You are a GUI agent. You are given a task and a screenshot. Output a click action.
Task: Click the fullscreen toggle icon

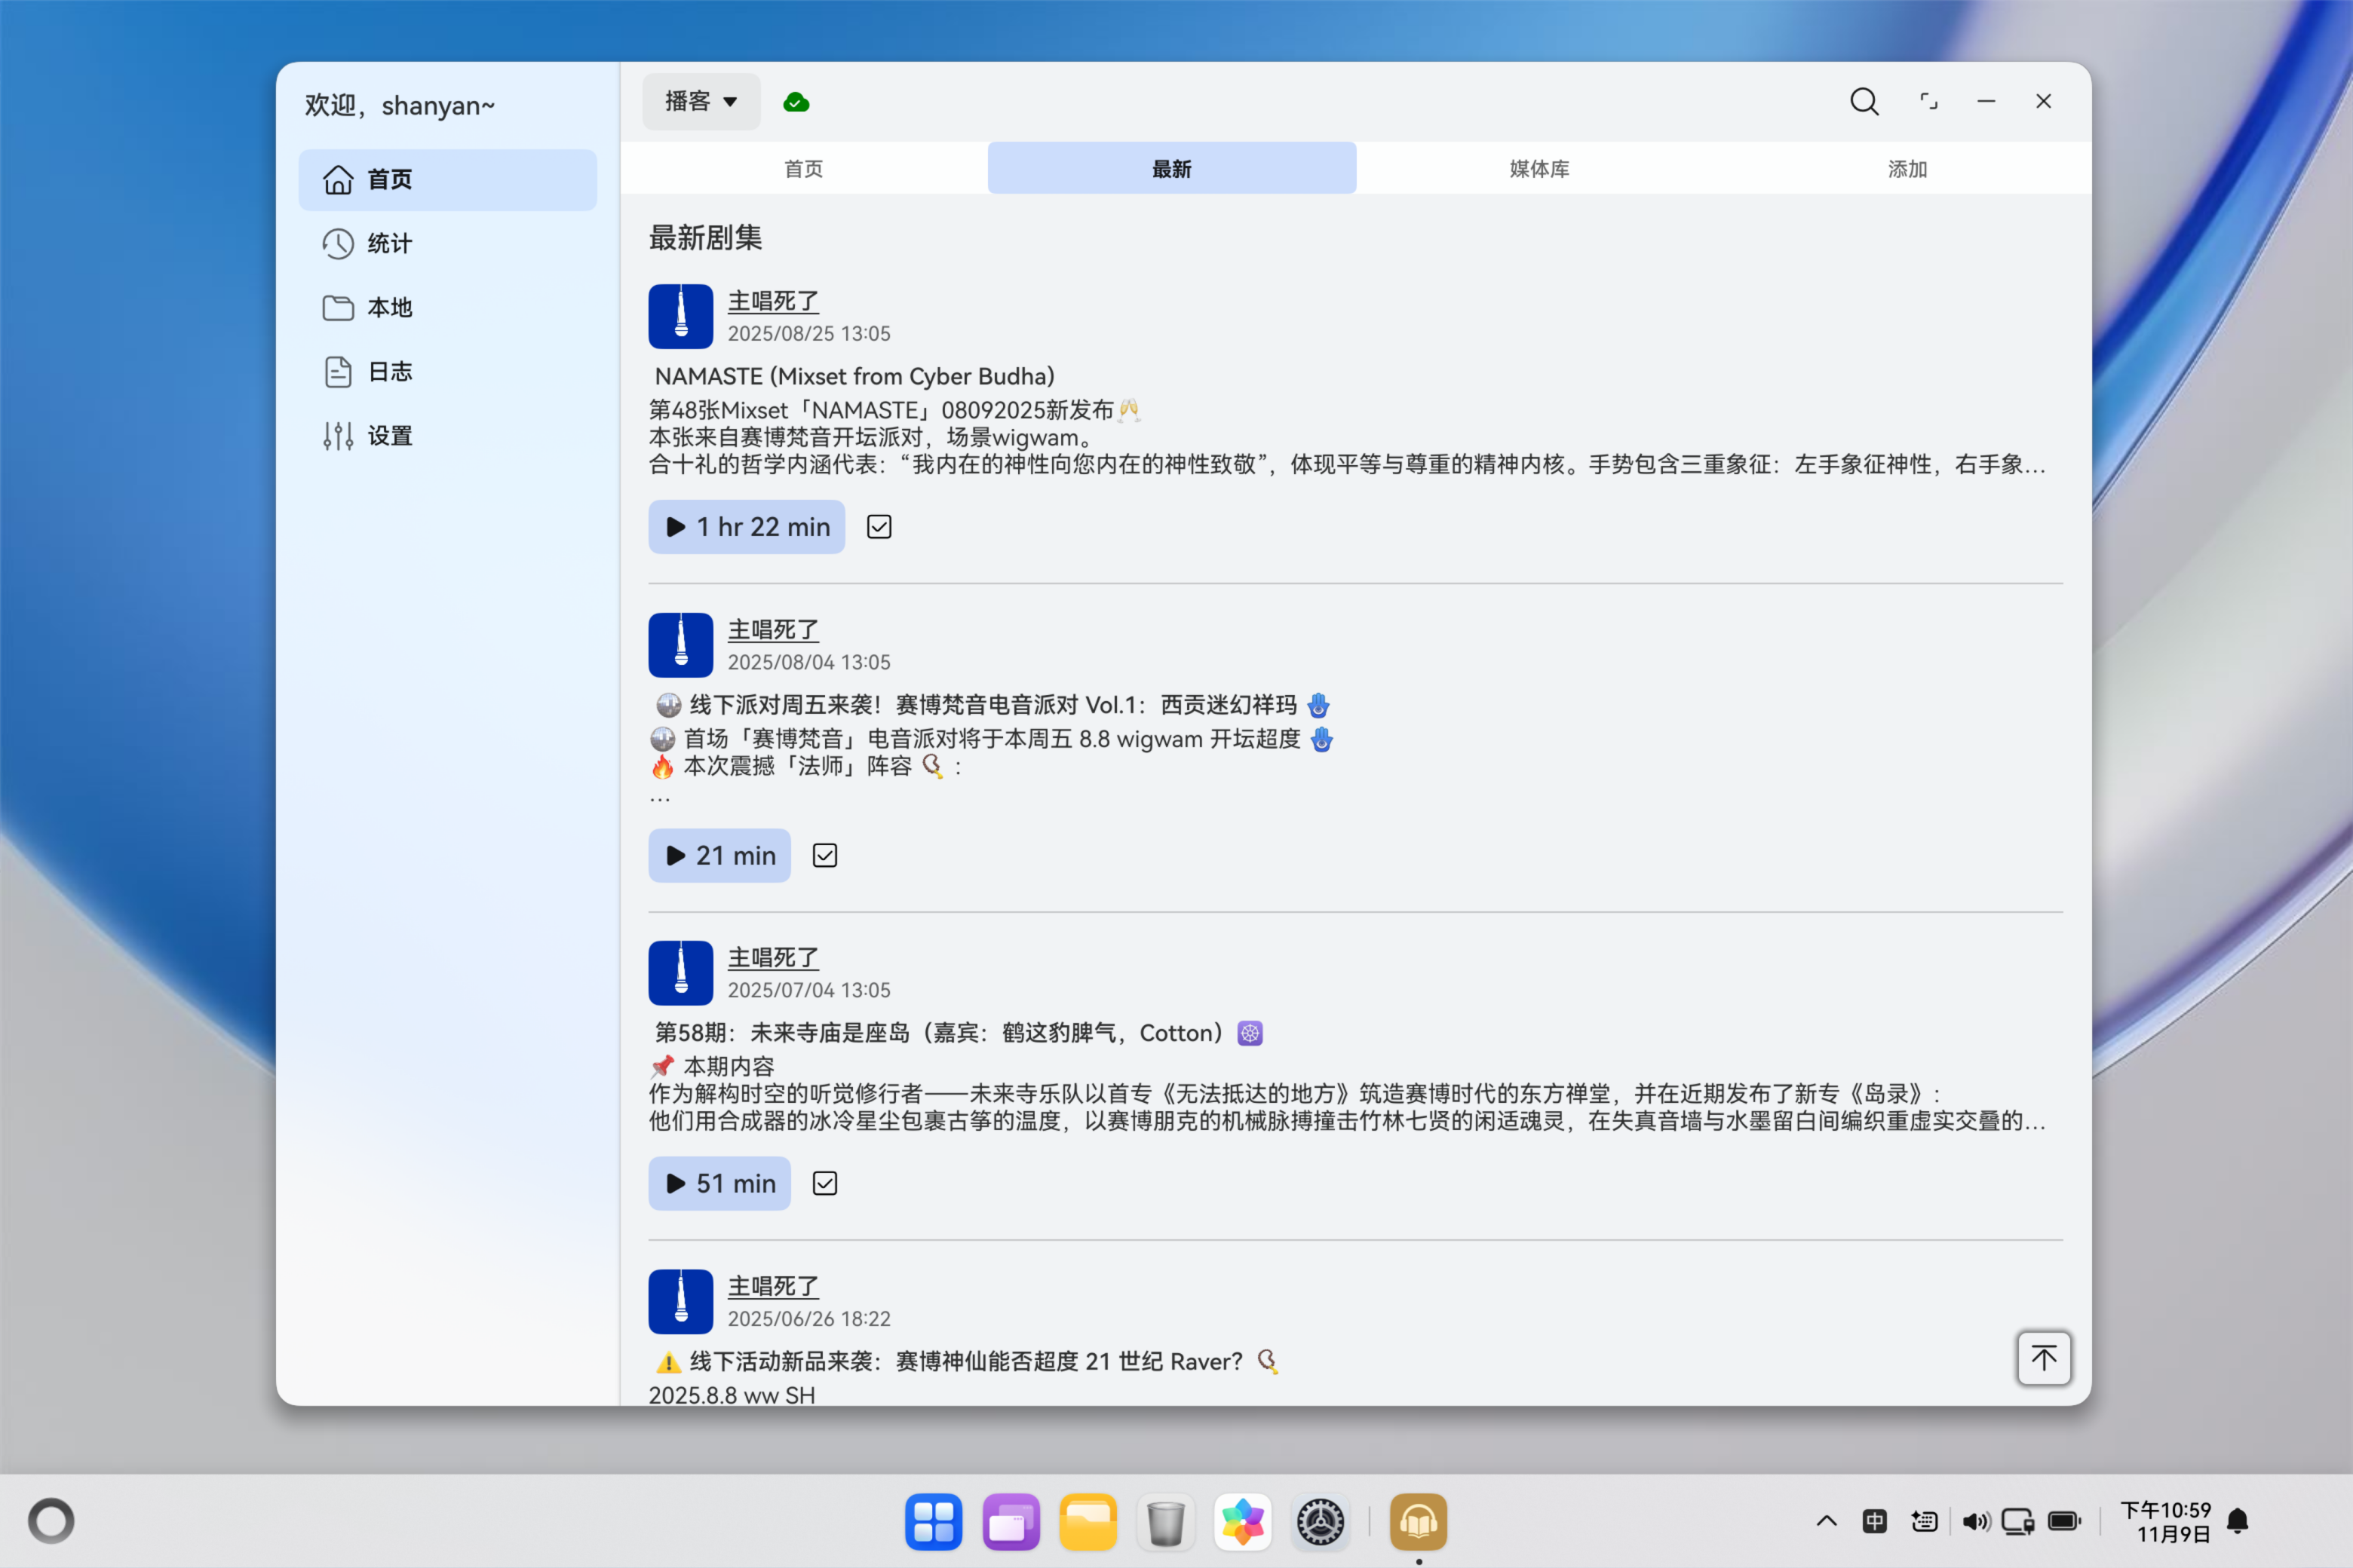(x=1928, y=102)
